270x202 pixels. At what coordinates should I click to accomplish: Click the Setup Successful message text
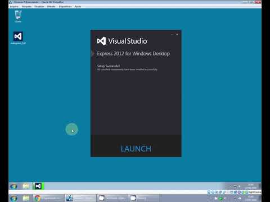[x=109, y=66]
